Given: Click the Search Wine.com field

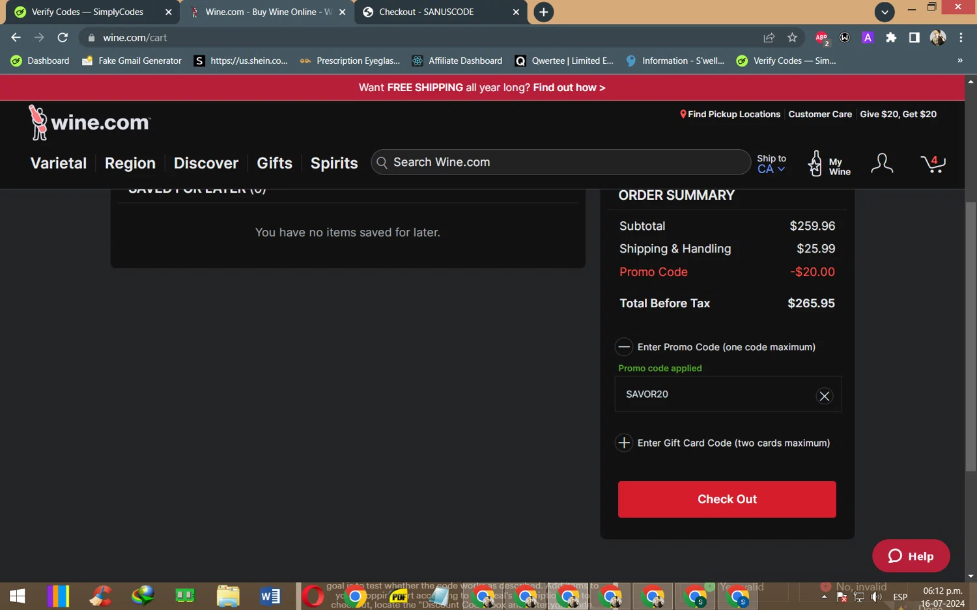Looking at the screenshot, I should [561, 162].
